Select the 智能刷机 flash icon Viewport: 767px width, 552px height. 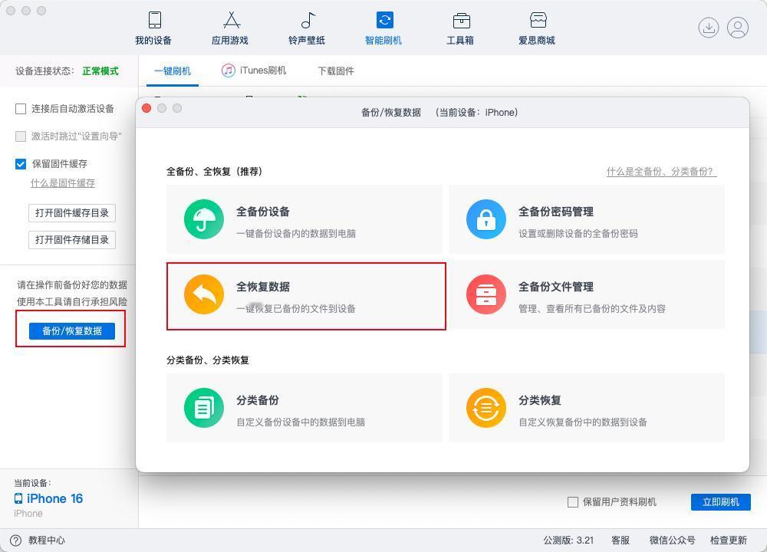pos(384,20)
